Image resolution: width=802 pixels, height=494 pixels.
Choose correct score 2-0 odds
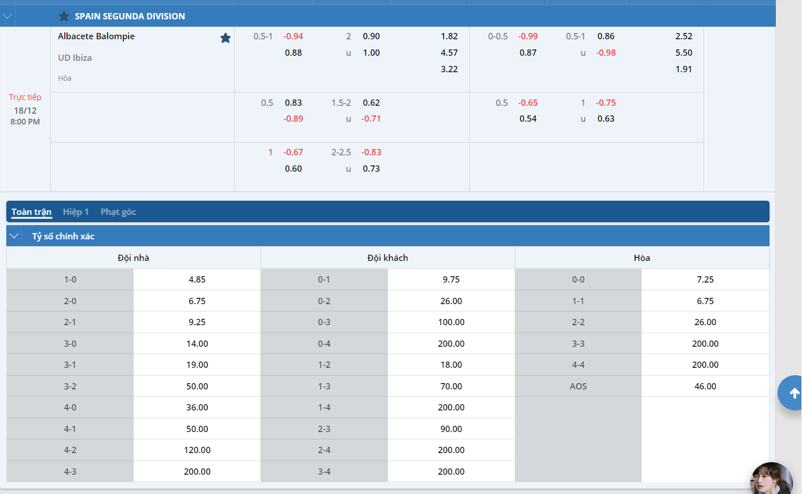(197, 301)
